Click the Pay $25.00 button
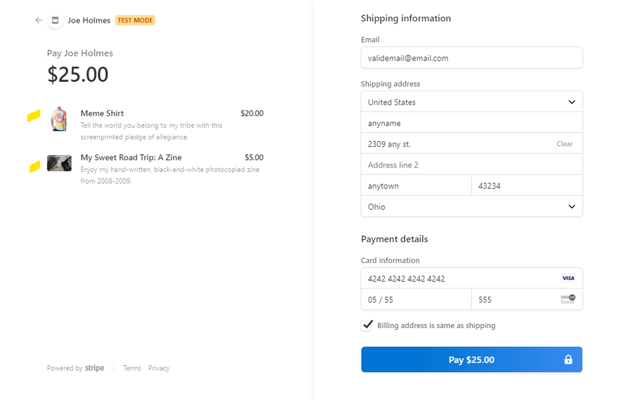 pos(471,359)
